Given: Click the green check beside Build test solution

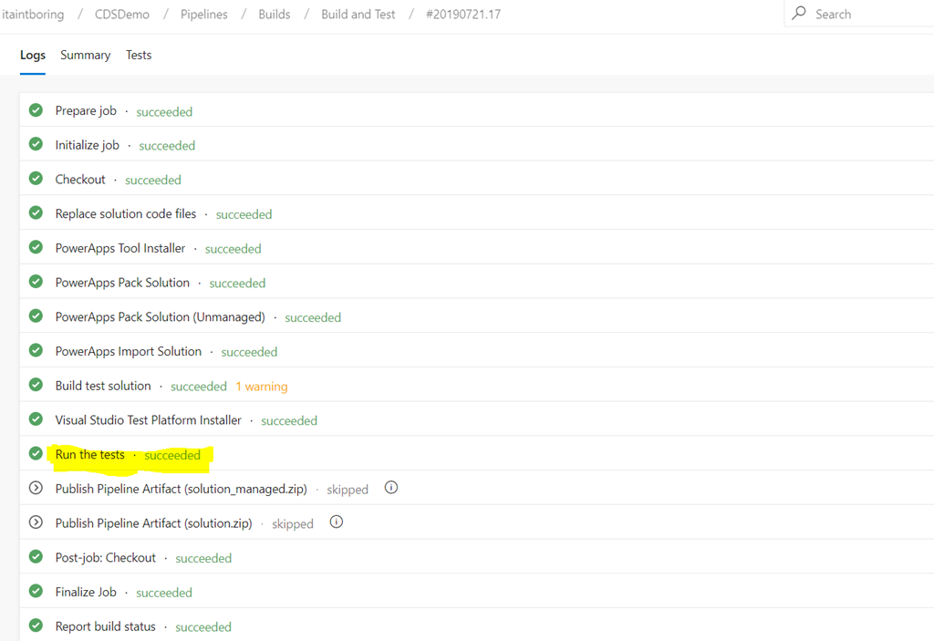Looking at the screenshot, I should click(x=36, y=385).
